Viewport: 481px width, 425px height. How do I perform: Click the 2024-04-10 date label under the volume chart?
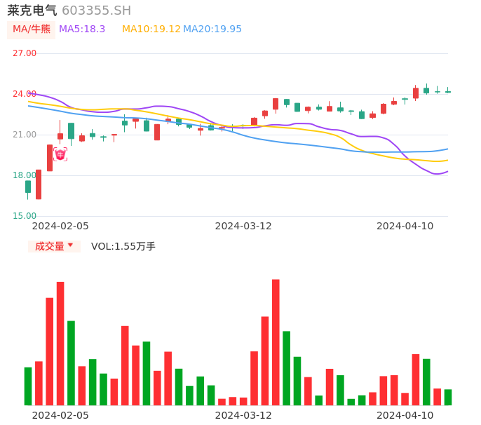[405, 415]
